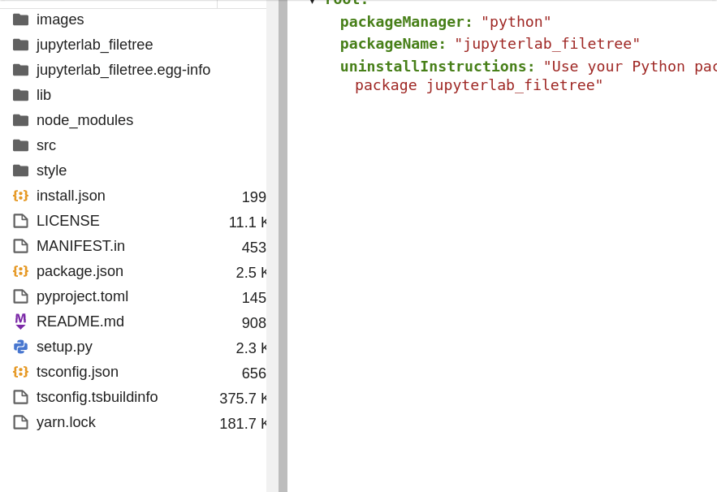The image size is (717, 492).
Task: Click the 11.1 size value of LICENSE
Action: (x=242, y=222)
